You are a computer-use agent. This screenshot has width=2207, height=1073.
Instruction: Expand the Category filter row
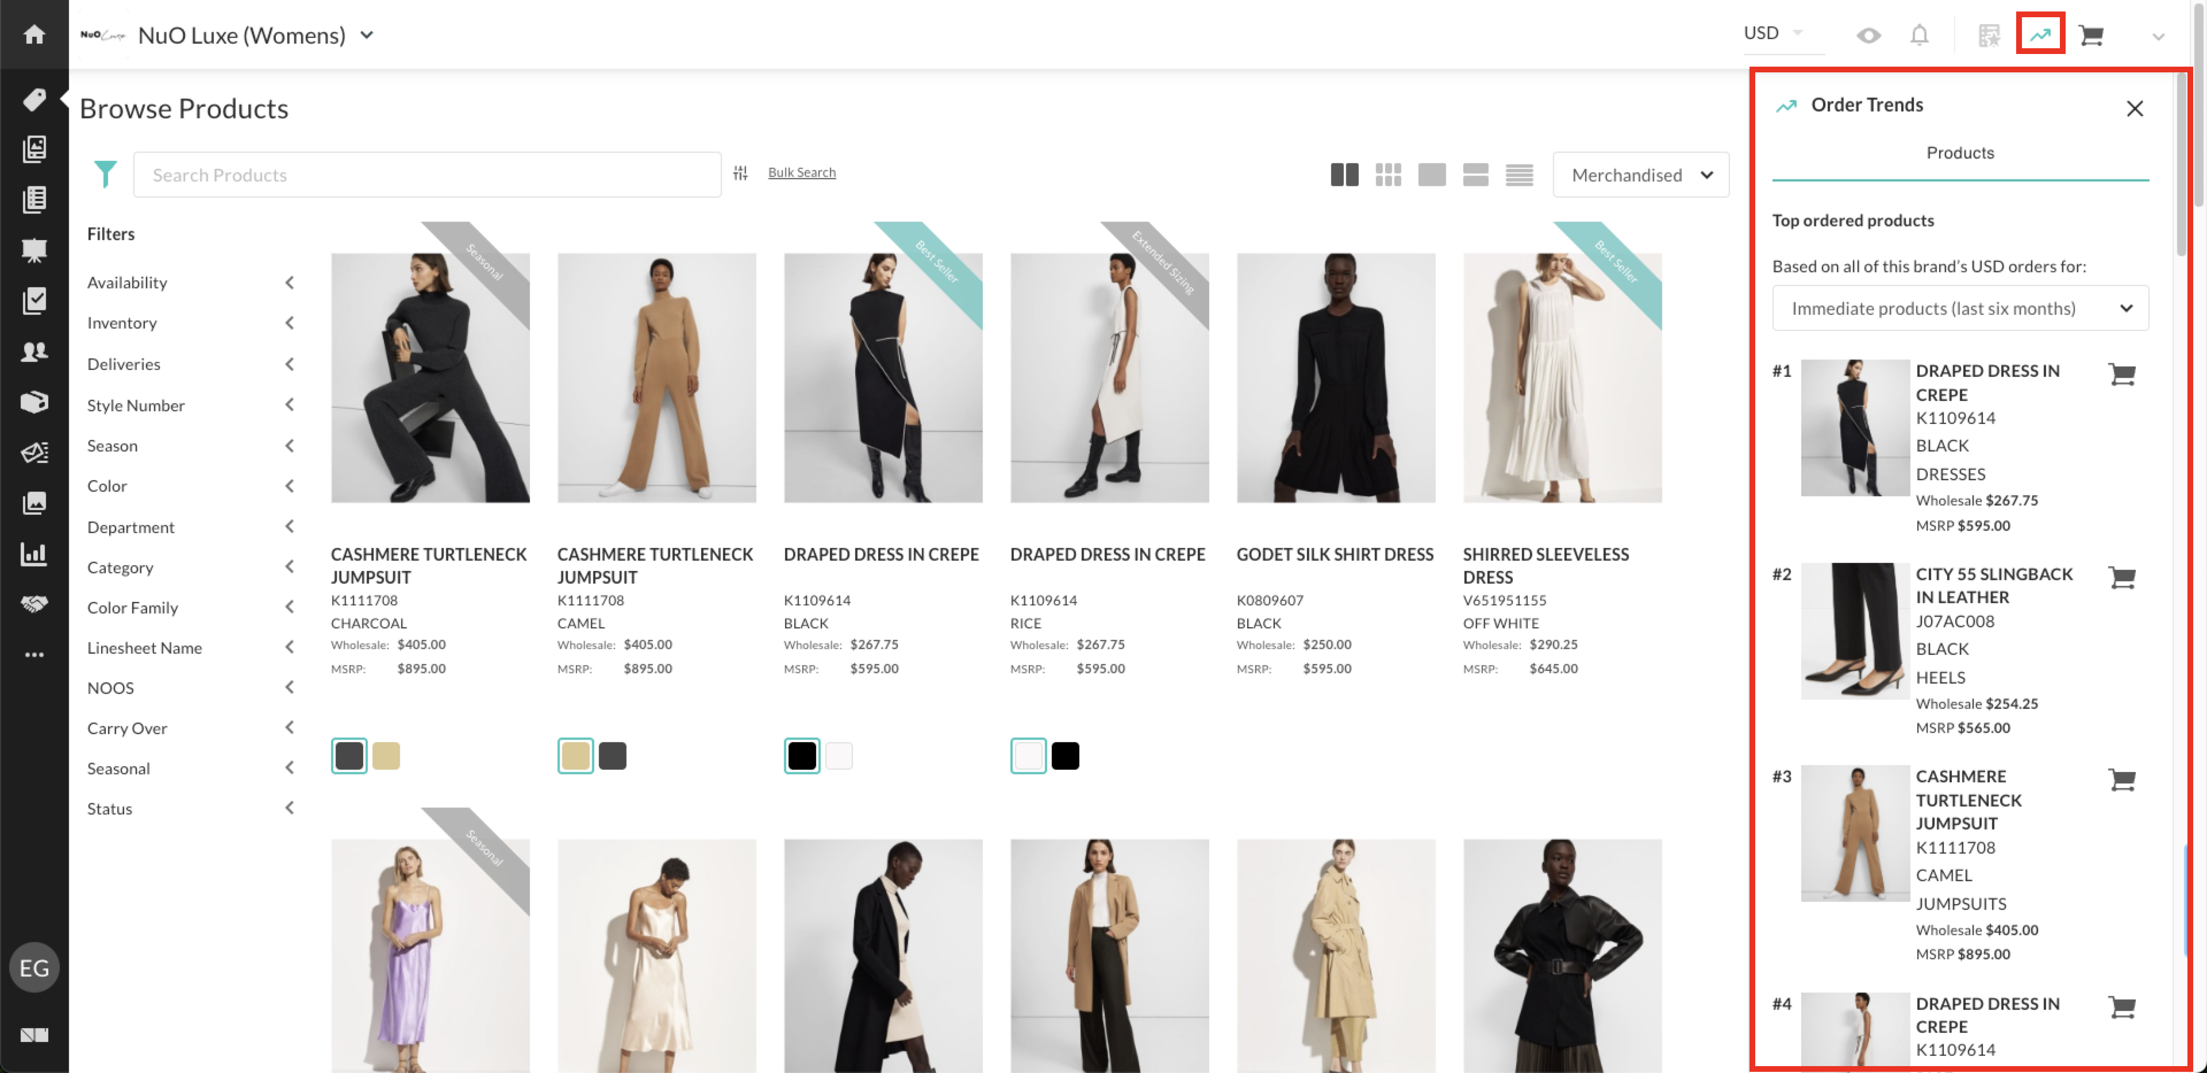click(x=190, y=567)
